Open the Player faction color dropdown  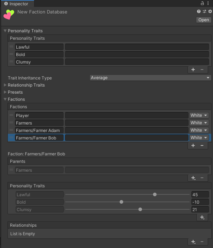point(199,115)
